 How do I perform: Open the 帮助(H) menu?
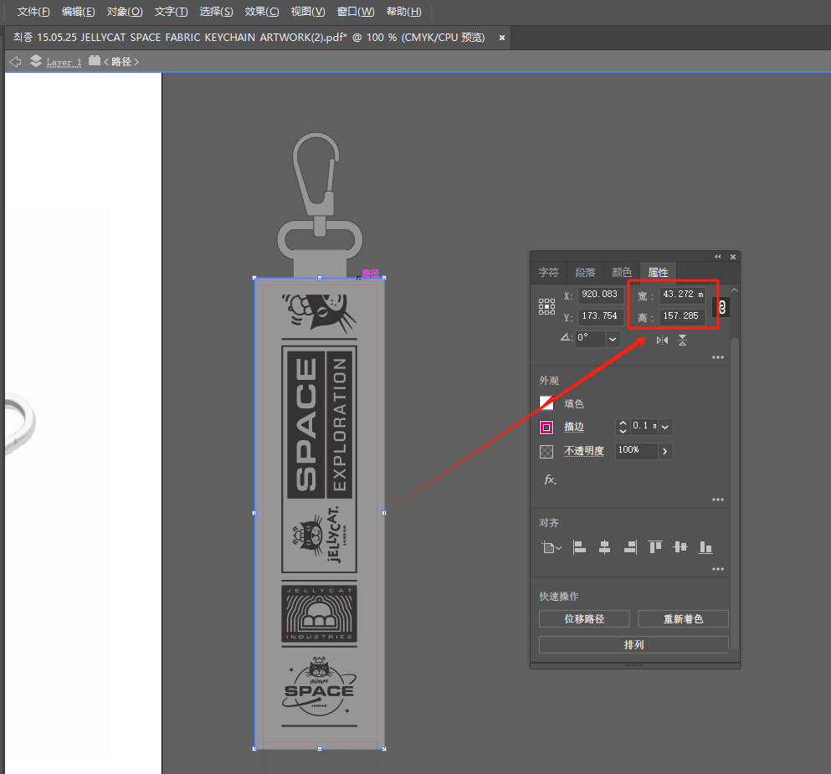(404, 12)
